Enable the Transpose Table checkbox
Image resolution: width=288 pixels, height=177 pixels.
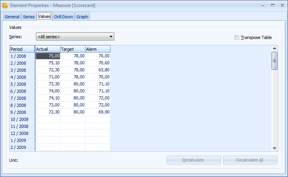237,37
